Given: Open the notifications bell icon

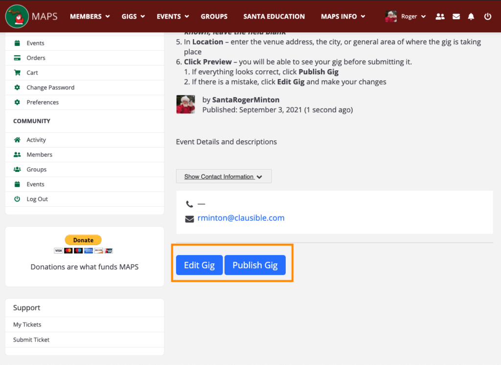Looking at the screenshot, I should [x=471, y=17].
